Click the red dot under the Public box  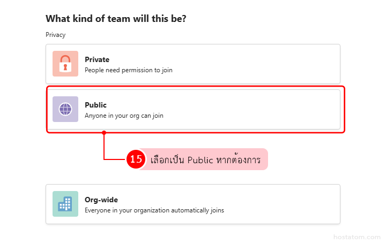click(104, 133)
